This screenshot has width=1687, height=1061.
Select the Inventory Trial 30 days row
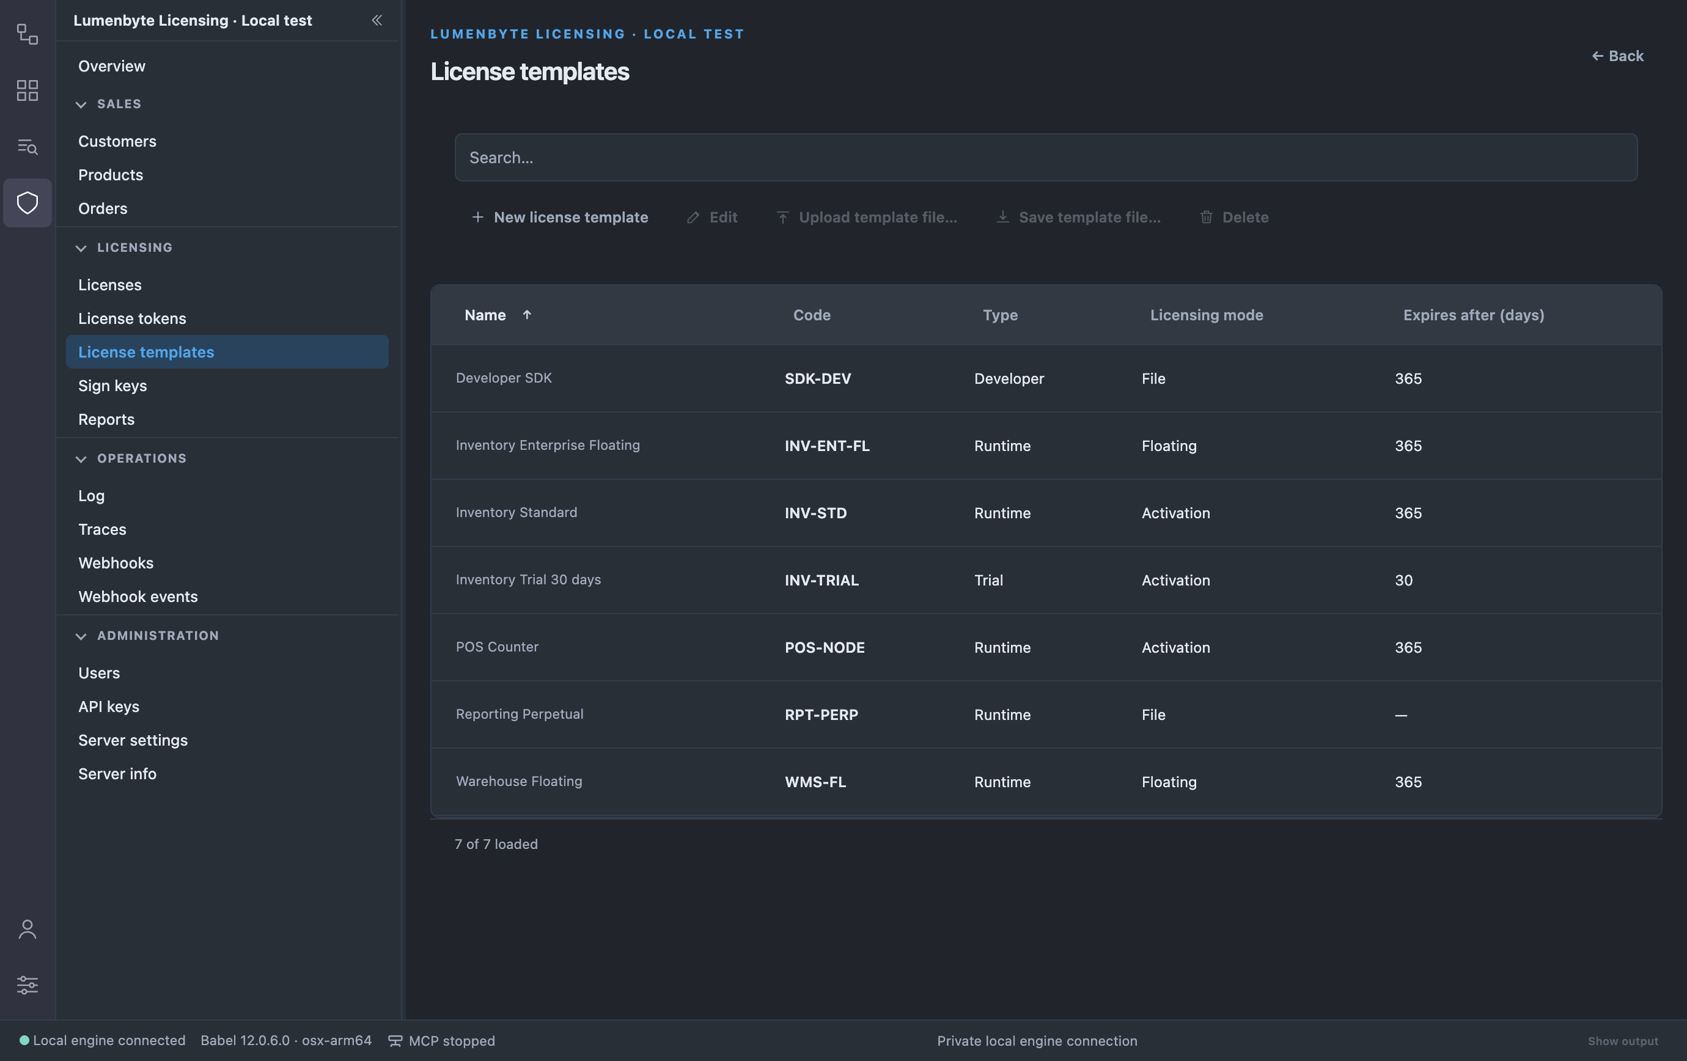point(1046,580)
